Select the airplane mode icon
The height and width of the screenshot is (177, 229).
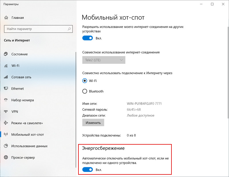(6, 123)
